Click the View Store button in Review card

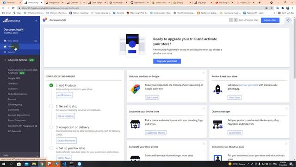click(234, 97)
